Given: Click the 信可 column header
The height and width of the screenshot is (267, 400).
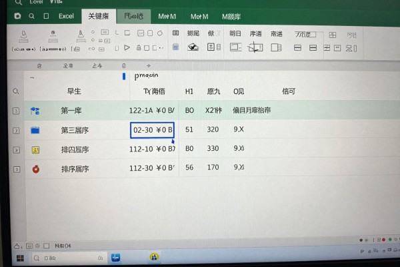Looking at the screenshot, I should (289, 91).
